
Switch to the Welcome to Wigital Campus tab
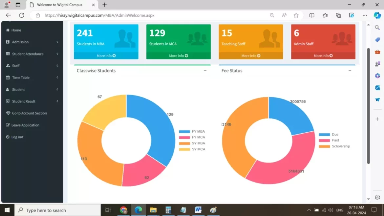(59, 5)
